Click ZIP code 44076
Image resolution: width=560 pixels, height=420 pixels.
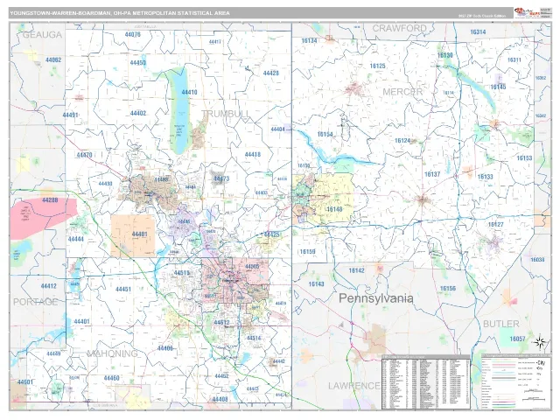132,34
